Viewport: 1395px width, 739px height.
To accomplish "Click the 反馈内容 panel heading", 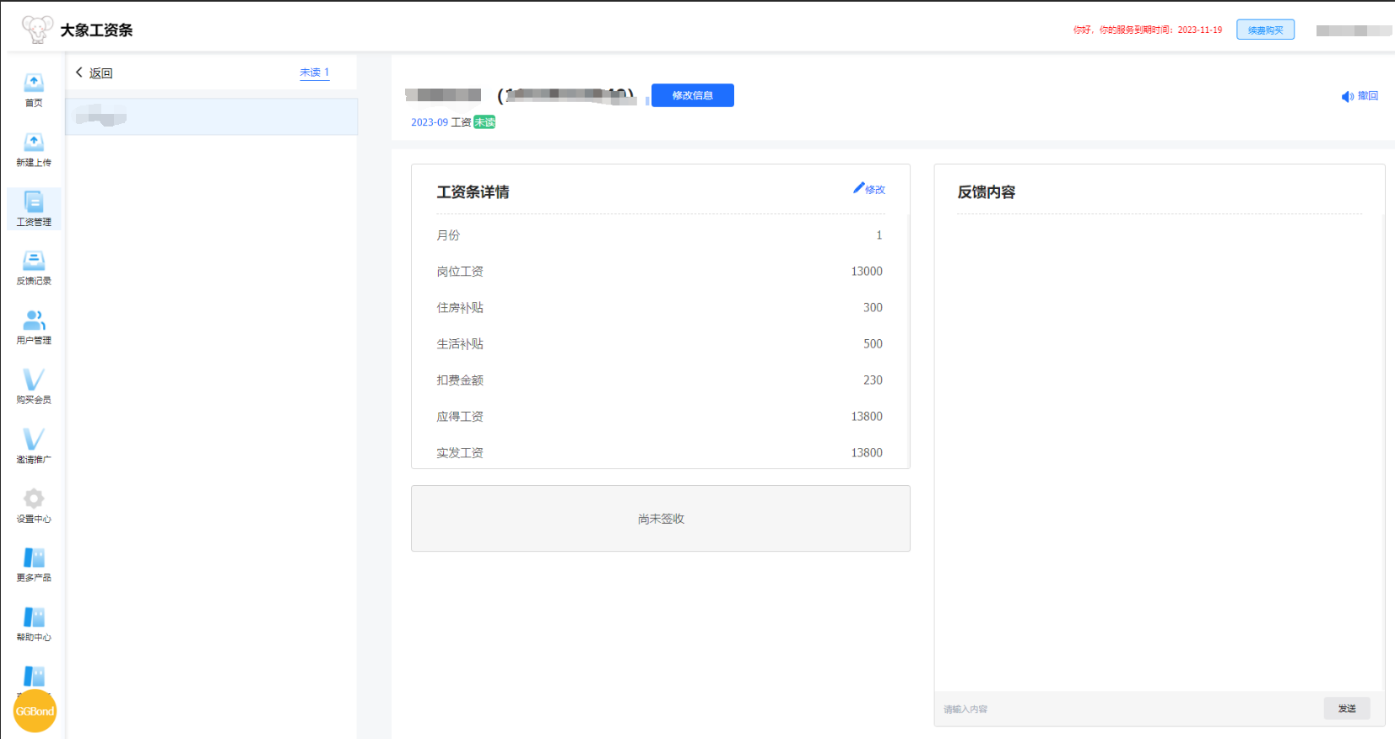I will (987, 192).
